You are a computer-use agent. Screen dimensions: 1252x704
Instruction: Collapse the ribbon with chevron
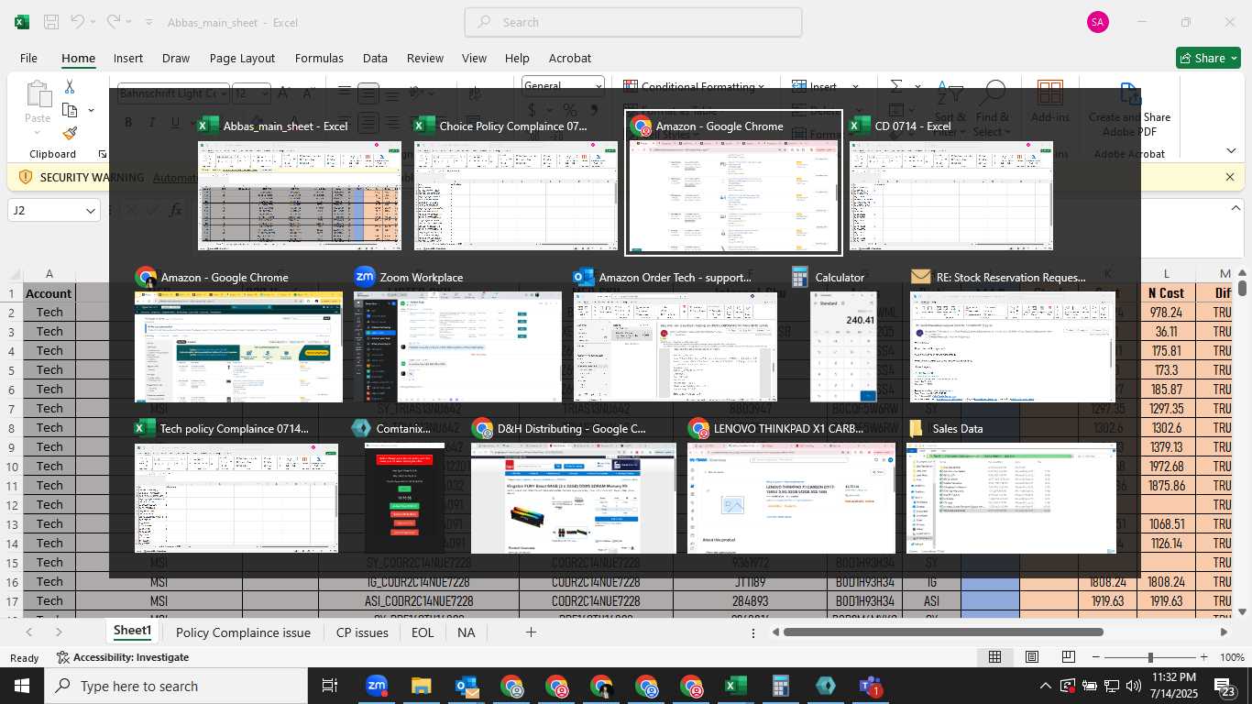[1231, 150]
